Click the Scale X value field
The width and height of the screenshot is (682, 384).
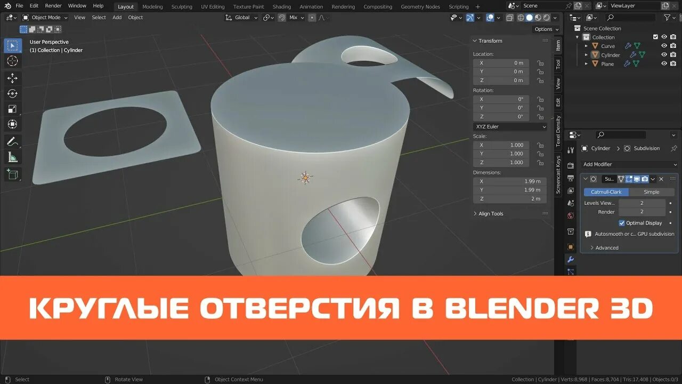501,145
